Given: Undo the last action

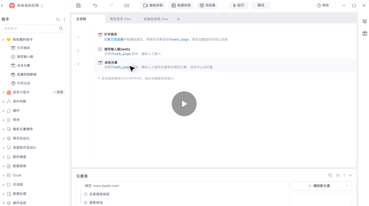Looking at the screenshot, I should tap(95, 6).
